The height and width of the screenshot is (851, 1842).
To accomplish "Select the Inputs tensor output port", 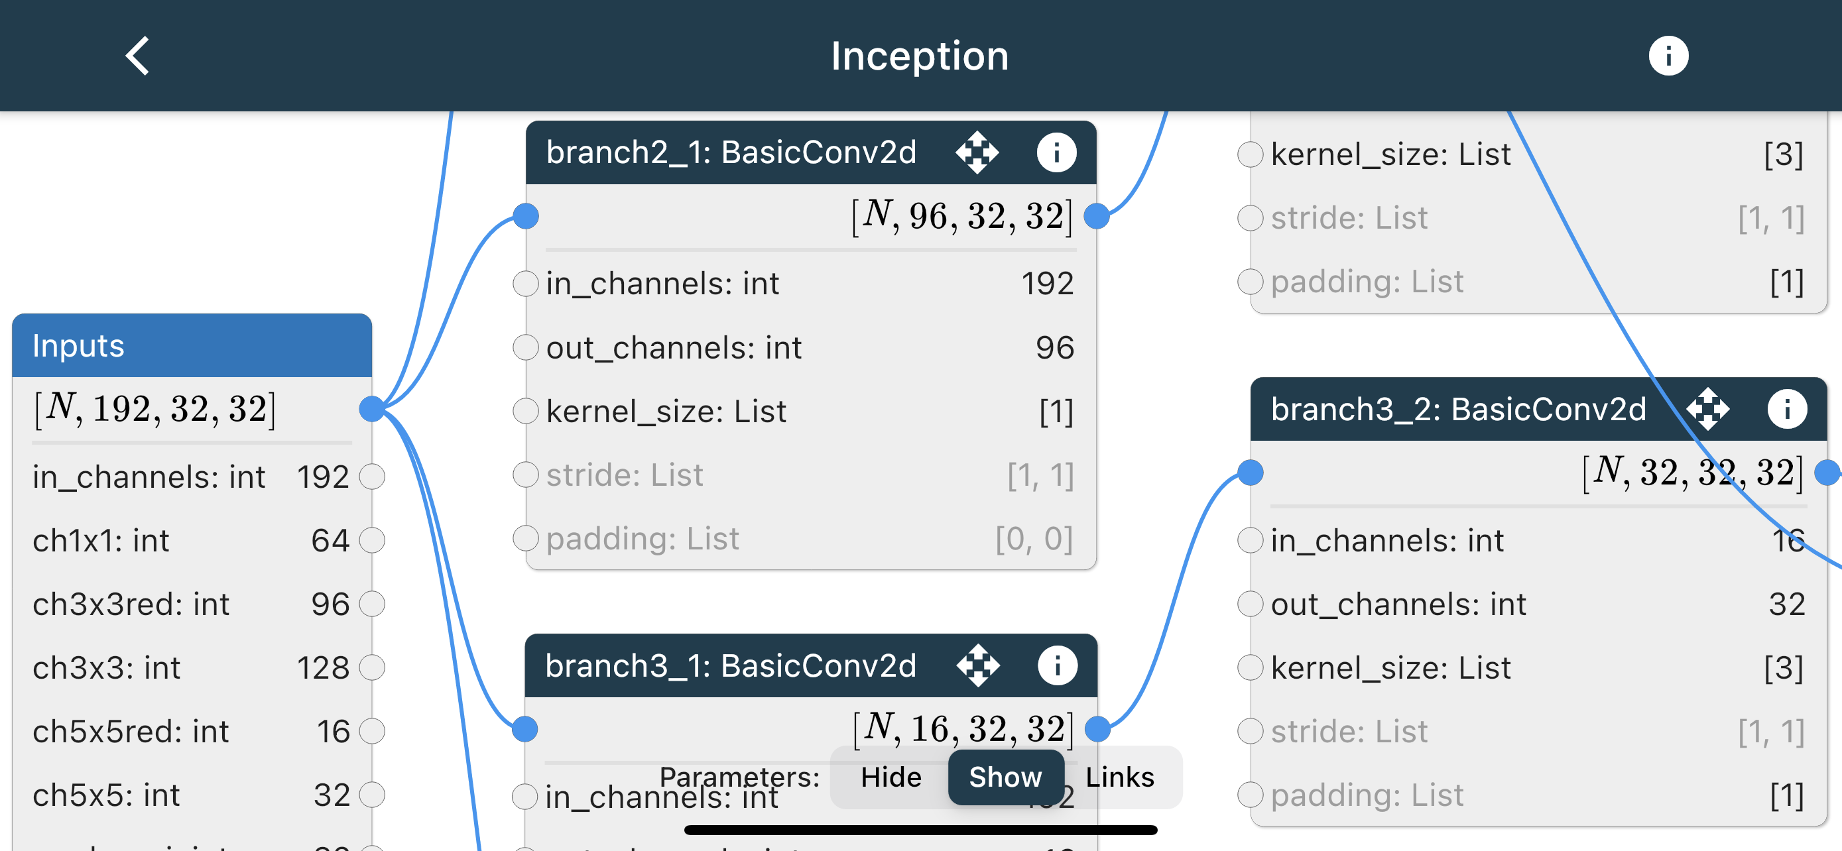I will coord(372,409).
